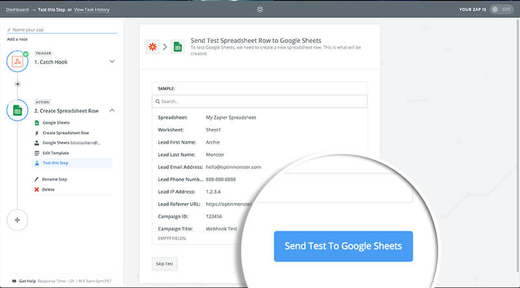Click the Zapier loading sun icon in header

point(260,9)
